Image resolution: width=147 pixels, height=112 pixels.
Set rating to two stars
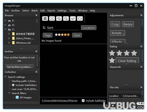pyautogui.click(x=119, y=53)
